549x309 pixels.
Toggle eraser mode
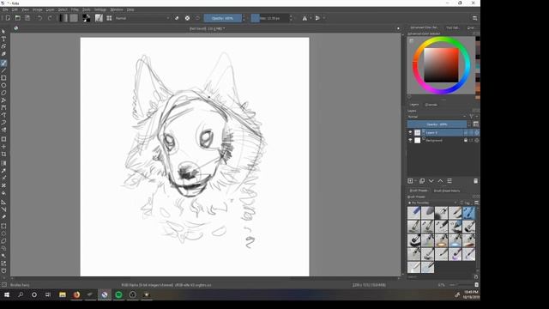point(177,18)
